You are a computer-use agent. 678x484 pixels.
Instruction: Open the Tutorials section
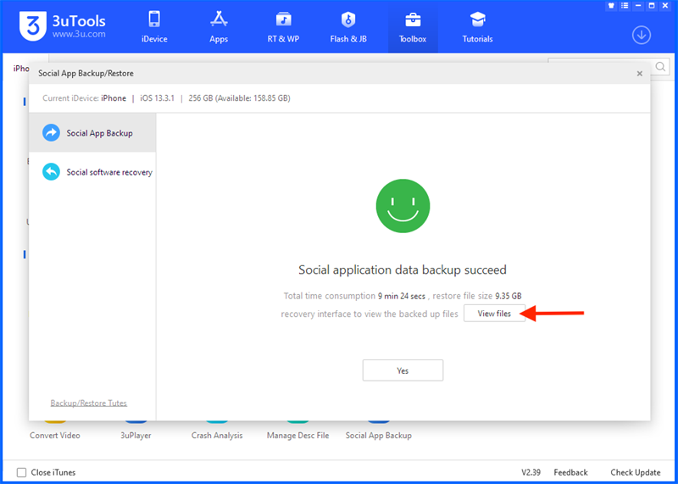(x=477, y=27)
